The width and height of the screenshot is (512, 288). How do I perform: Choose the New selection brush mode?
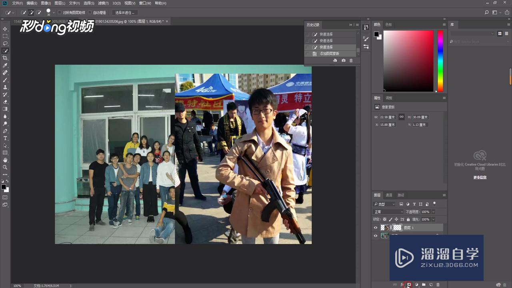click(x=24, y=12)
